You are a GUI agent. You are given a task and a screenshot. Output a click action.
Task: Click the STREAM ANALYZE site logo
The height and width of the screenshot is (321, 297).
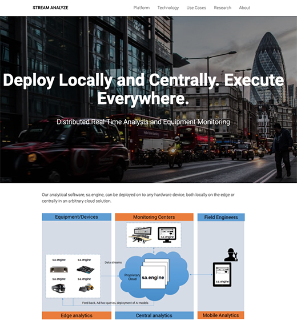pyautogui.click(x=50, y=8)
